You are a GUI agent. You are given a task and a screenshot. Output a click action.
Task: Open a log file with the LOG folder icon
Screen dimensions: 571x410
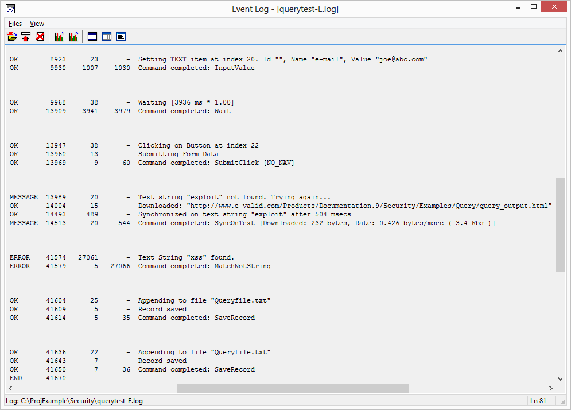[11, 36]
